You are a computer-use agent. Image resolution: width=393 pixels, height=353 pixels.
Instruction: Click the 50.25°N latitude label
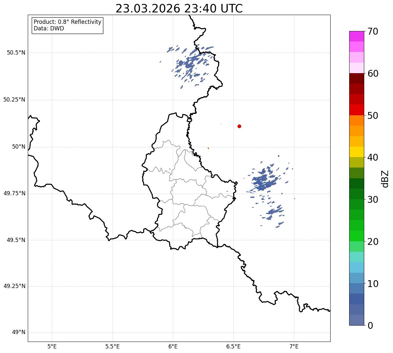(14, 100)
